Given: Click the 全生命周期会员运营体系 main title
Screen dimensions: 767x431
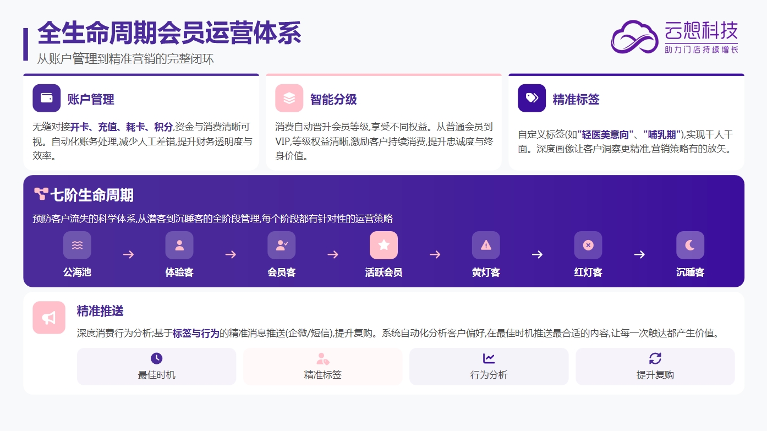Looking at the screenshot, I should (x=169, y=34).
